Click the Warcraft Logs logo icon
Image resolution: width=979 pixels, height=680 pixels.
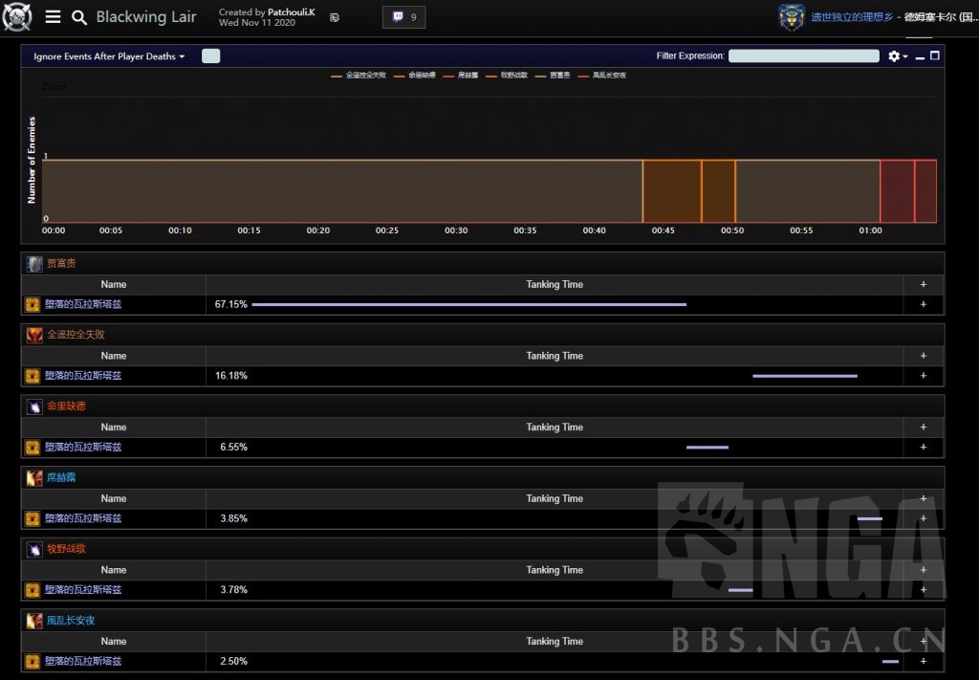point(17,17)
